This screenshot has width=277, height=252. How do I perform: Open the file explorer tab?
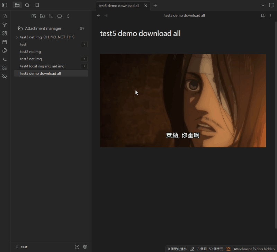(x=17, y=5)
